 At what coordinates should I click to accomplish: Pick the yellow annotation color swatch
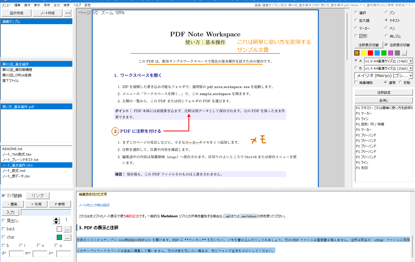point(364,53)
